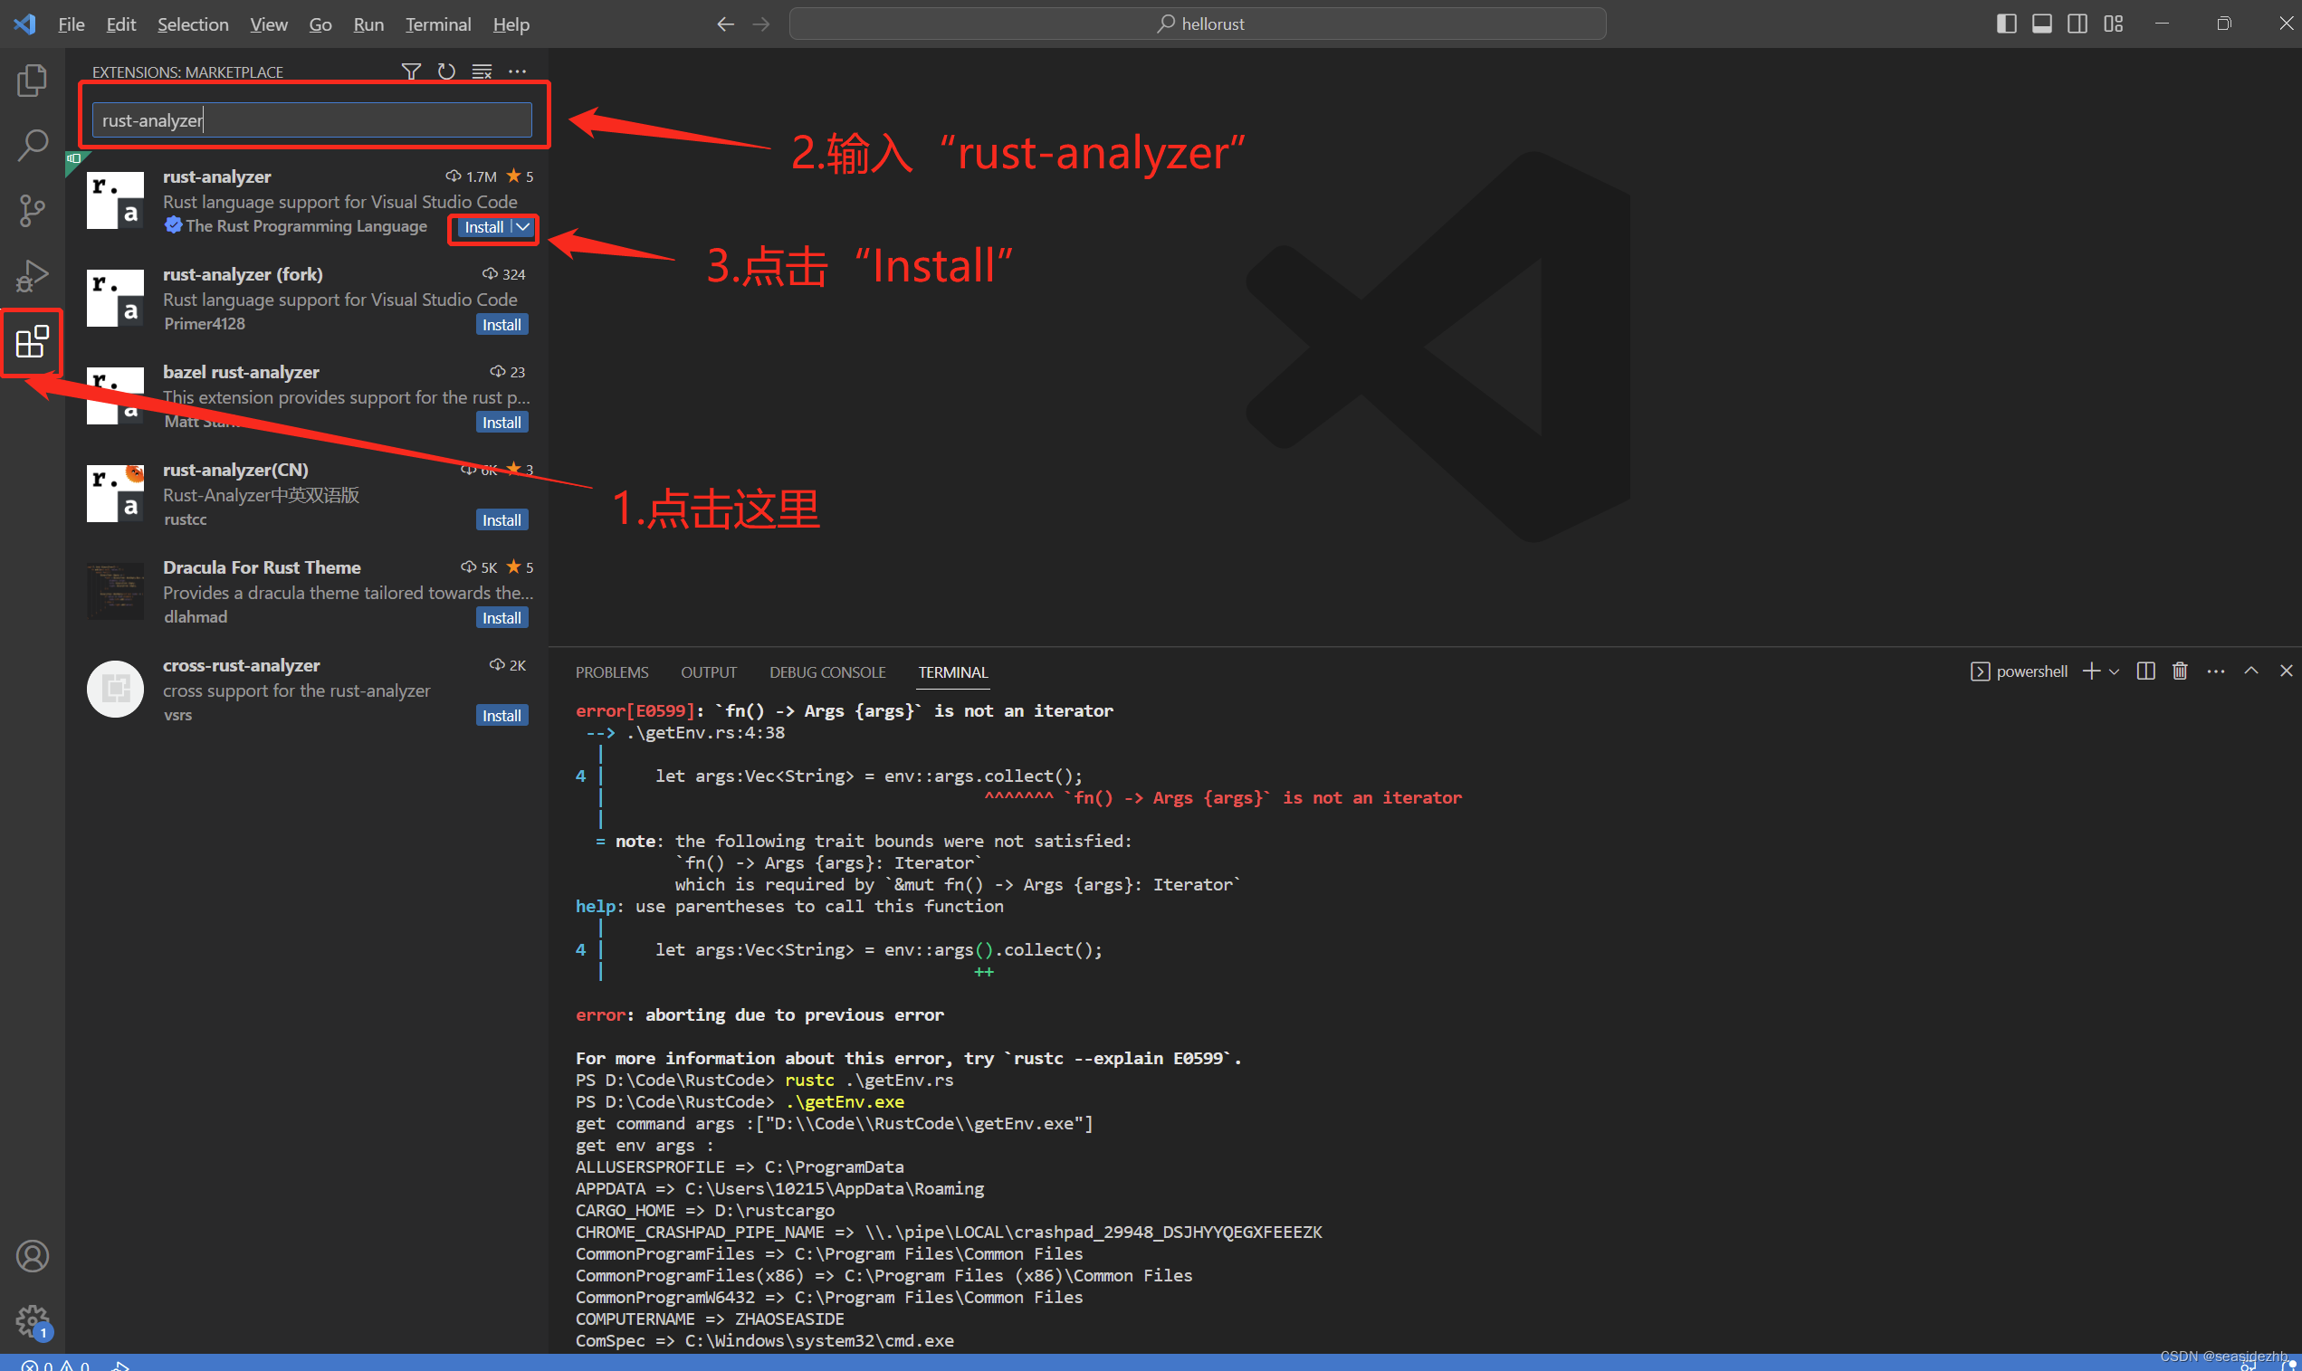Create a new terminal with plus icon

click(2091, 671)
